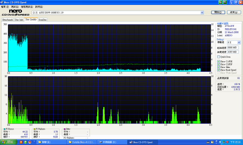The height and width of the screenshot is (145, 243).
Task: Click the PI Errors average value 44.22
Action: 25,132
